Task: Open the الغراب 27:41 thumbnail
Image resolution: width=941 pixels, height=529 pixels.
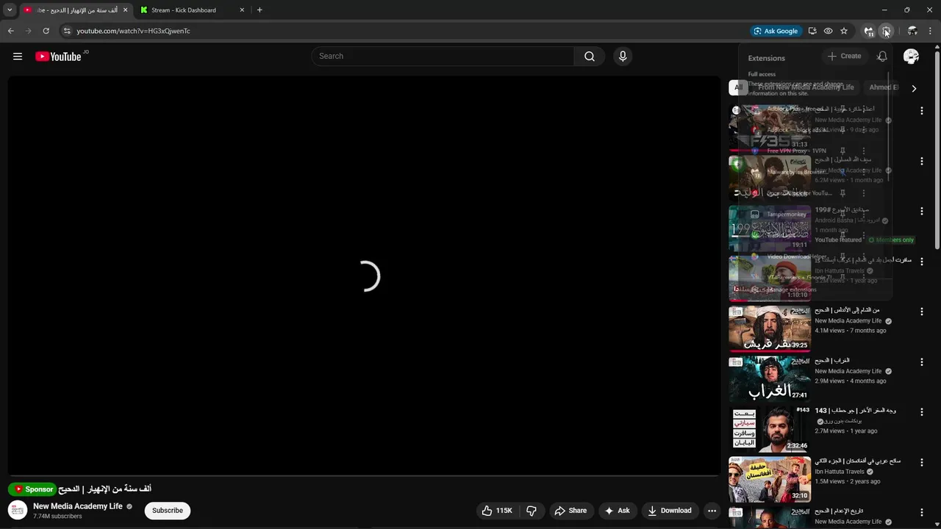Action: pyautogui.click(x=770, y=379)
